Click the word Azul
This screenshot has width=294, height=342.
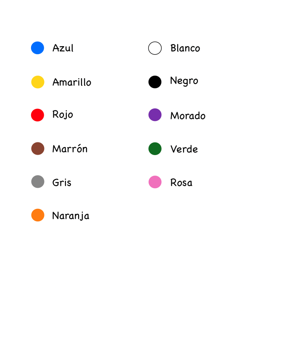[63, 48]
